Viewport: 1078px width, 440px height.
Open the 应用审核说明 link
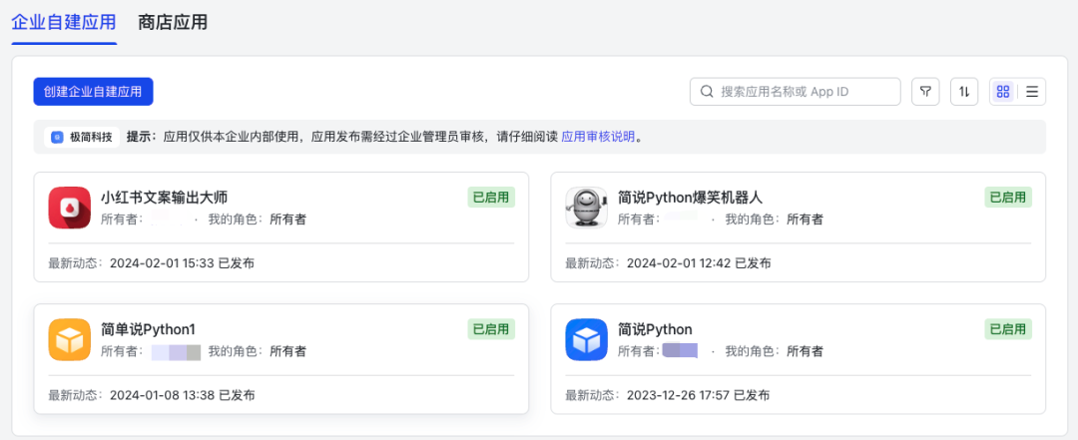pos(598,137)
